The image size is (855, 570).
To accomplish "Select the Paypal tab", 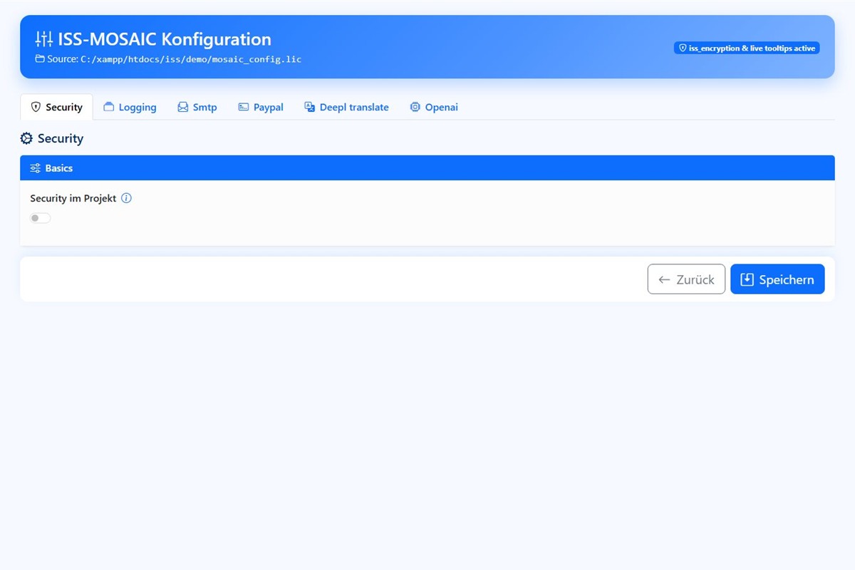I will point(261,107).
